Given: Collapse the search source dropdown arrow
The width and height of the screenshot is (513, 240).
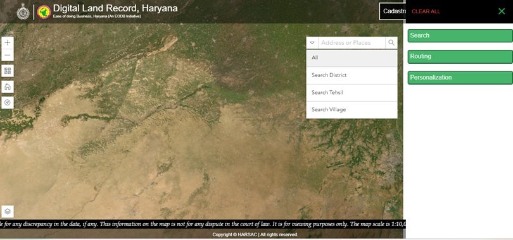Looking at the screenshot, I should pos(312,43).
